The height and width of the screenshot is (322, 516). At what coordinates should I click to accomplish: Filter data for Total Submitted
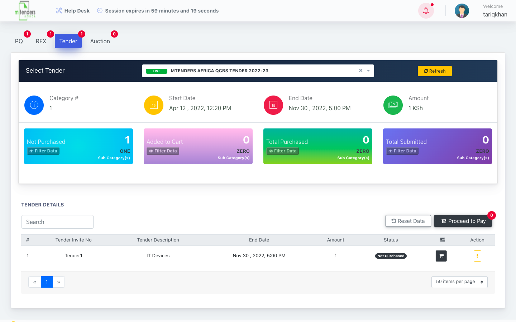point(402,151)
